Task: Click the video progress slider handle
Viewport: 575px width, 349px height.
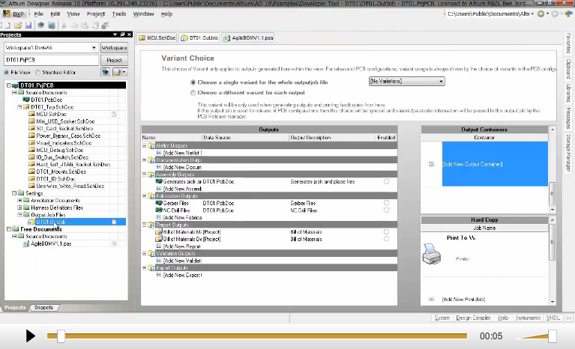Action: [61, 336]
